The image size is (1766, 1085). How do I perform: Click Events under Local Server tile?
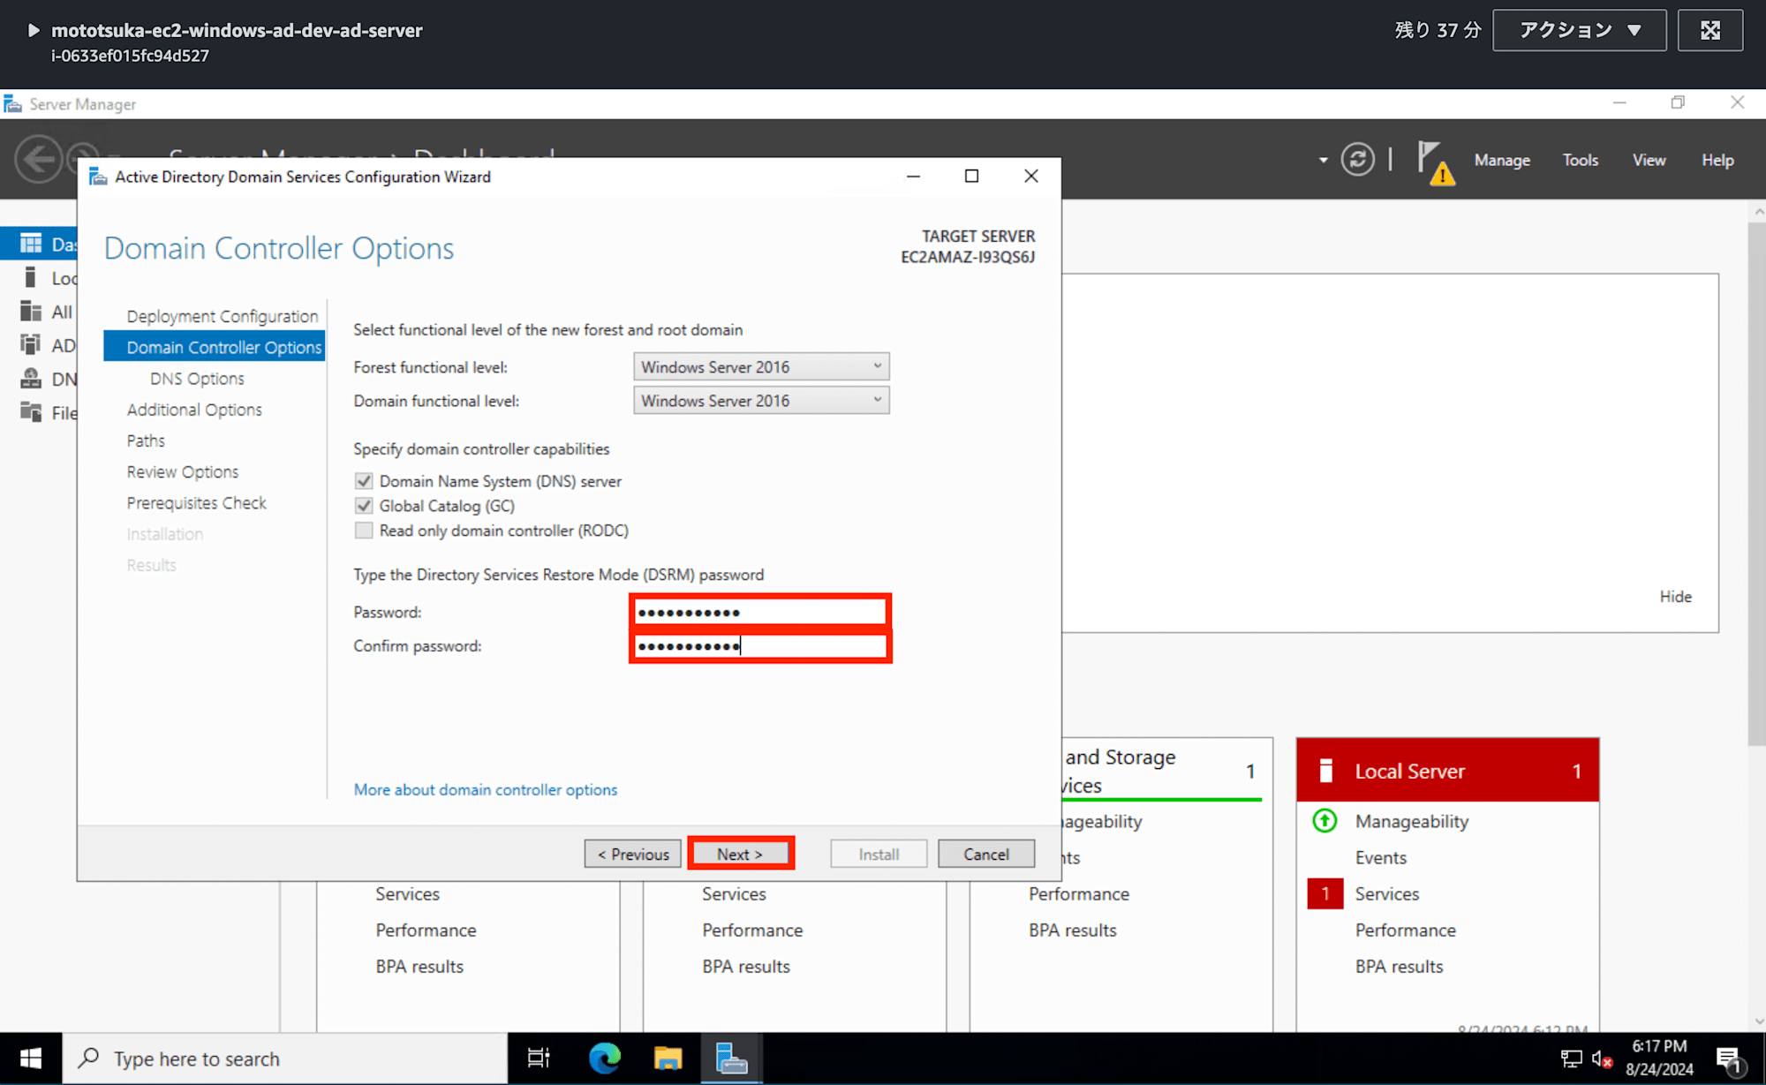1380,857
